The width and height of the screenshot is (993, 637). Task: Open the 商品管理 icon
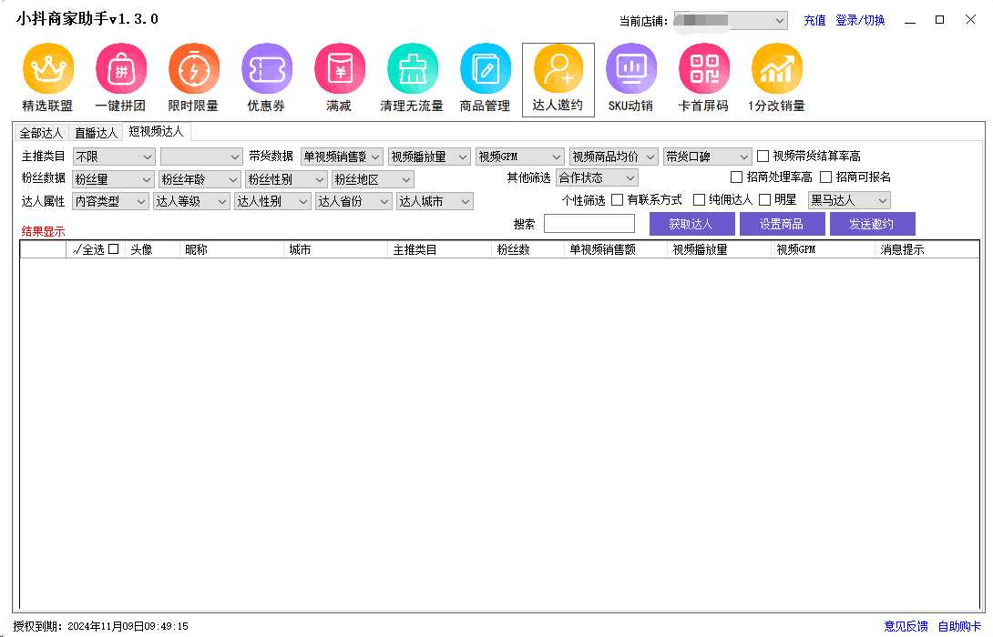point(485,69)
